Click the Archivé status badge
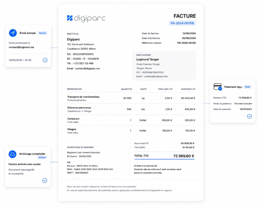Image resolution: width=260 pixels, height=208 pixels. tap(42, 157)
